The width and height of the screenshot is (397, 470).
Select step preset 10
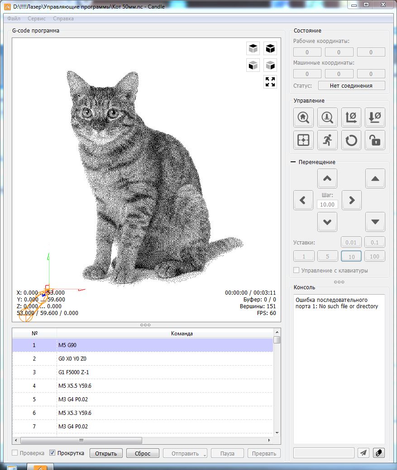pyautogui.click(x=351, y=256)
